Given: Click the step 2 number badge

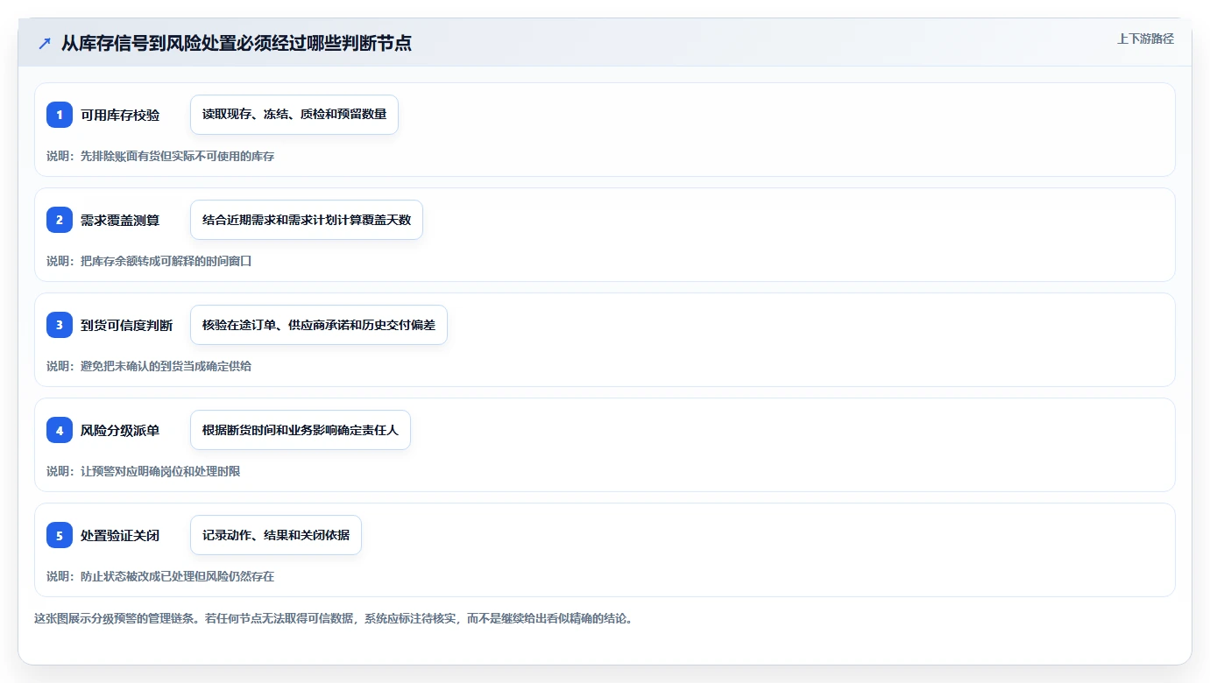Looking at the screenshot, I should (60, 220).
